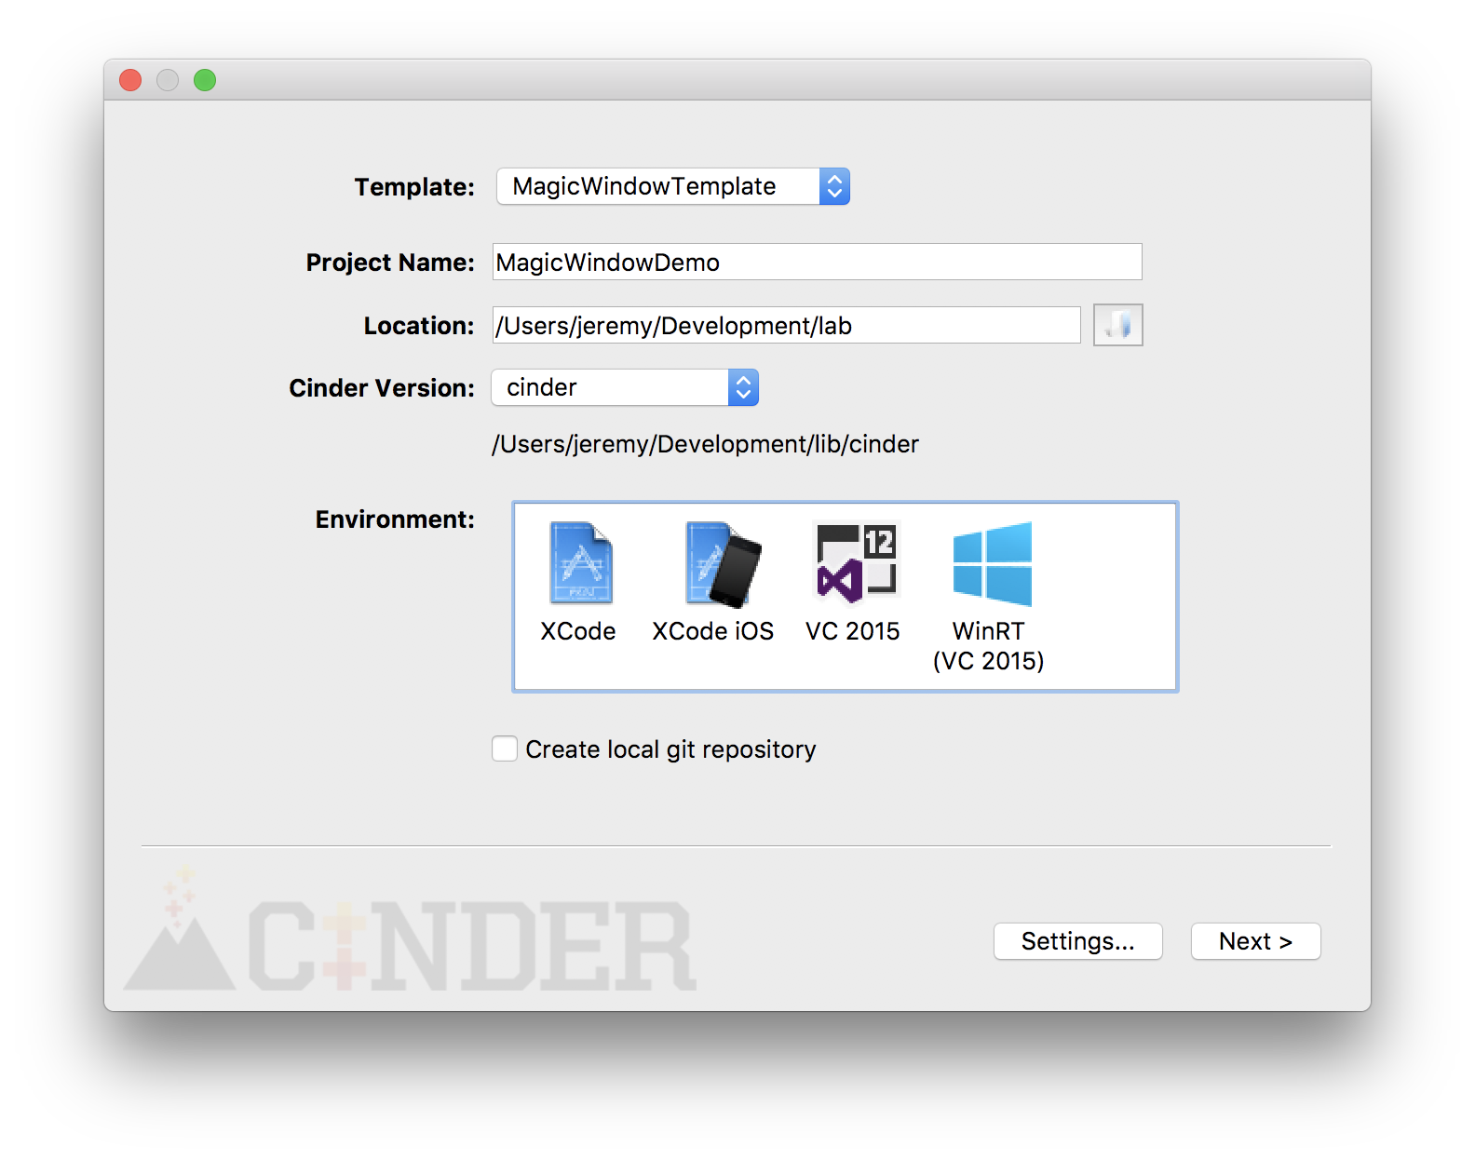Enable Create local git repository checkbox
Viewport: 1475px width, 1160px height.
click(505, 749)
